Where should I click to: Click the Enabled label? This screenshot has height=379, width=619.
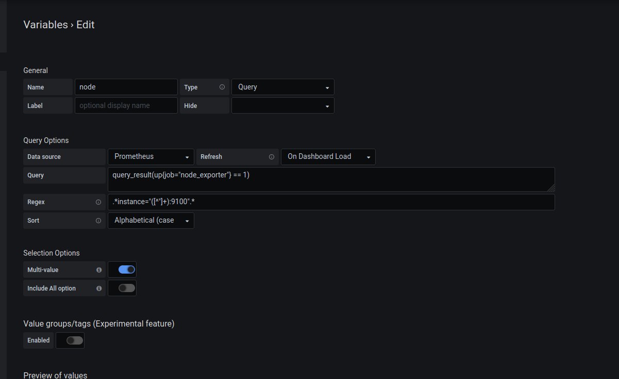[x=39, y=340]
